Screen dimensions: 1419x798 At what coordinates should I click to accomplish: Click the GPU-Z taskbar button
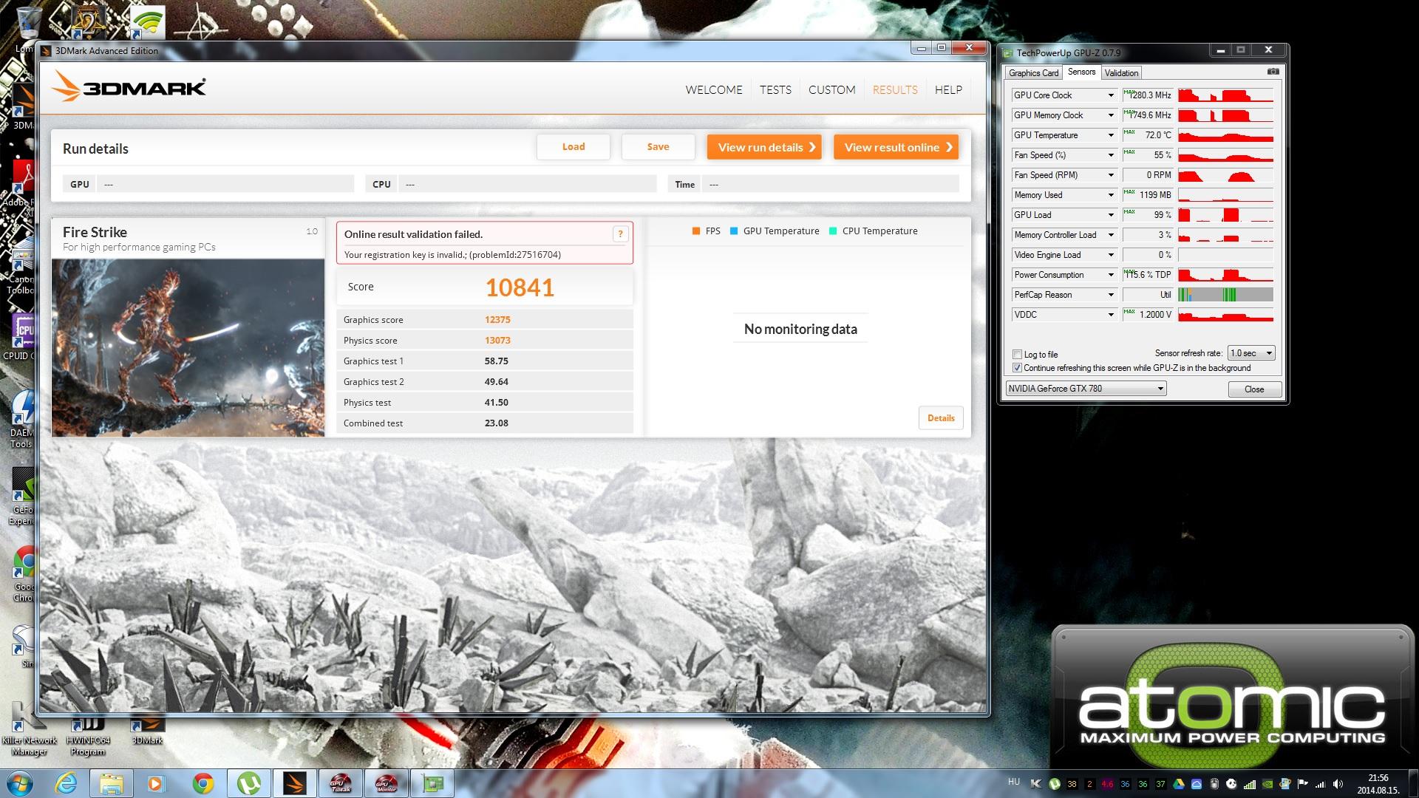[x=432, y=783]
